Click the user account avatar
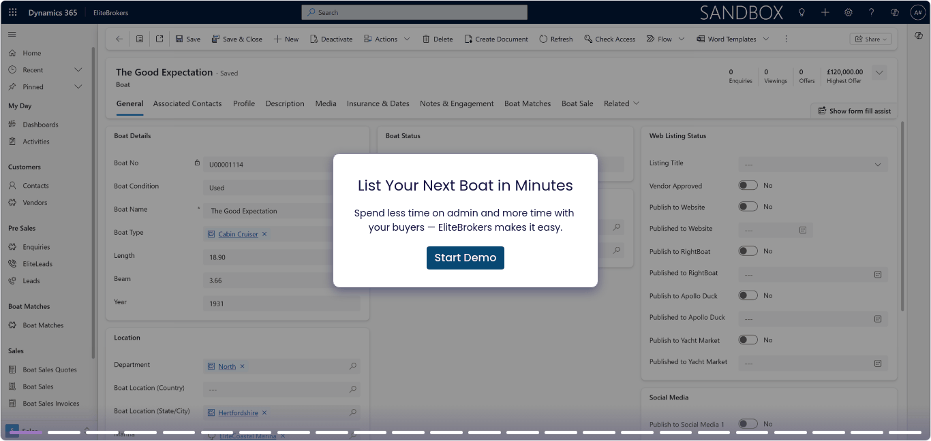This screenshot has height=441, width=931. pos(918,12)
